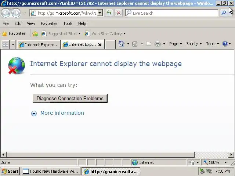Go to Home page icon

(122, 44)
